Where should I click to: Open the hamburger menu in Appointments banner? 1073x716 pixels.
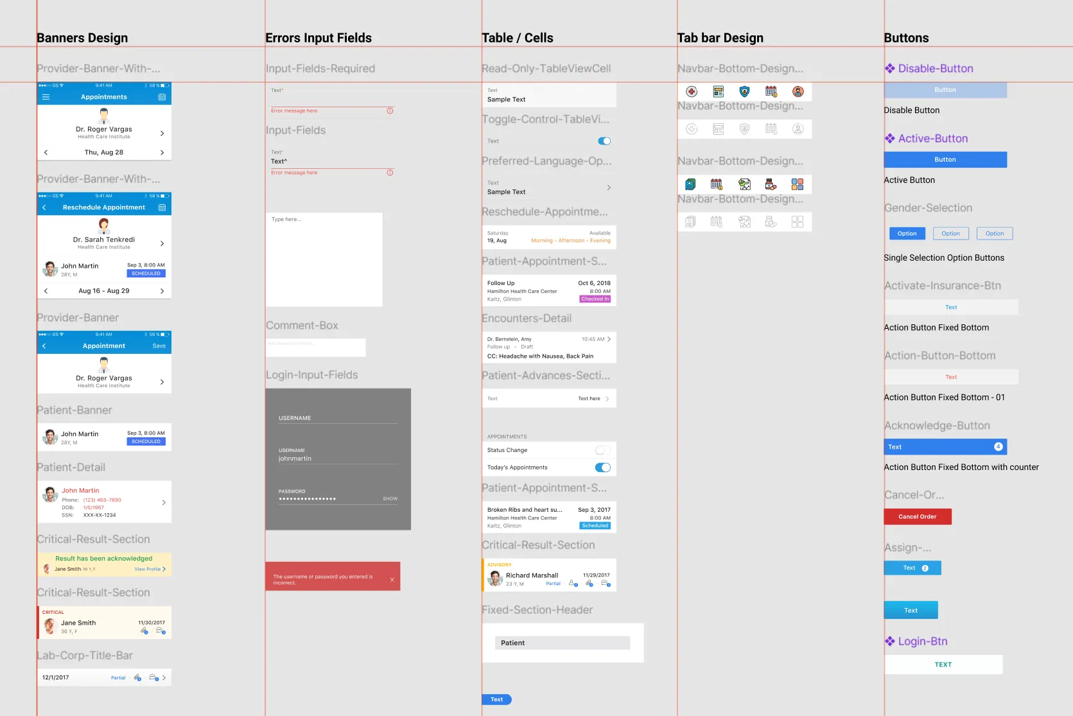click(46, 97)
